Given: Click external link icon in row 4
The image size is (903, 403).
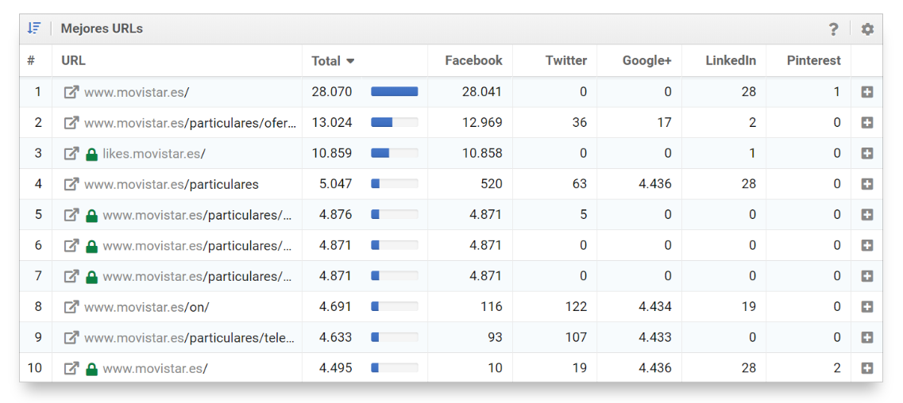Looking at the screenshot, I should [x=71, y=184].
